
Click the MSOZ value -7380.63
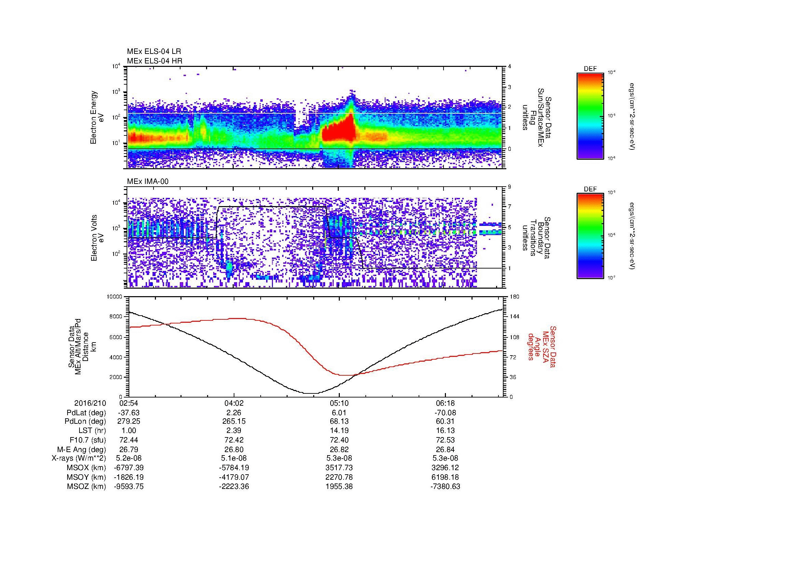pyautogui.click(x=445, y=487)
